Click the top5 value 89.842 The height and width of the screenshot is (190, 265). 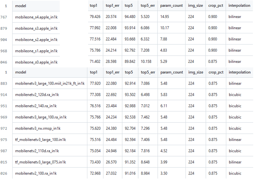pyautogui.click(x=130, y=61)
